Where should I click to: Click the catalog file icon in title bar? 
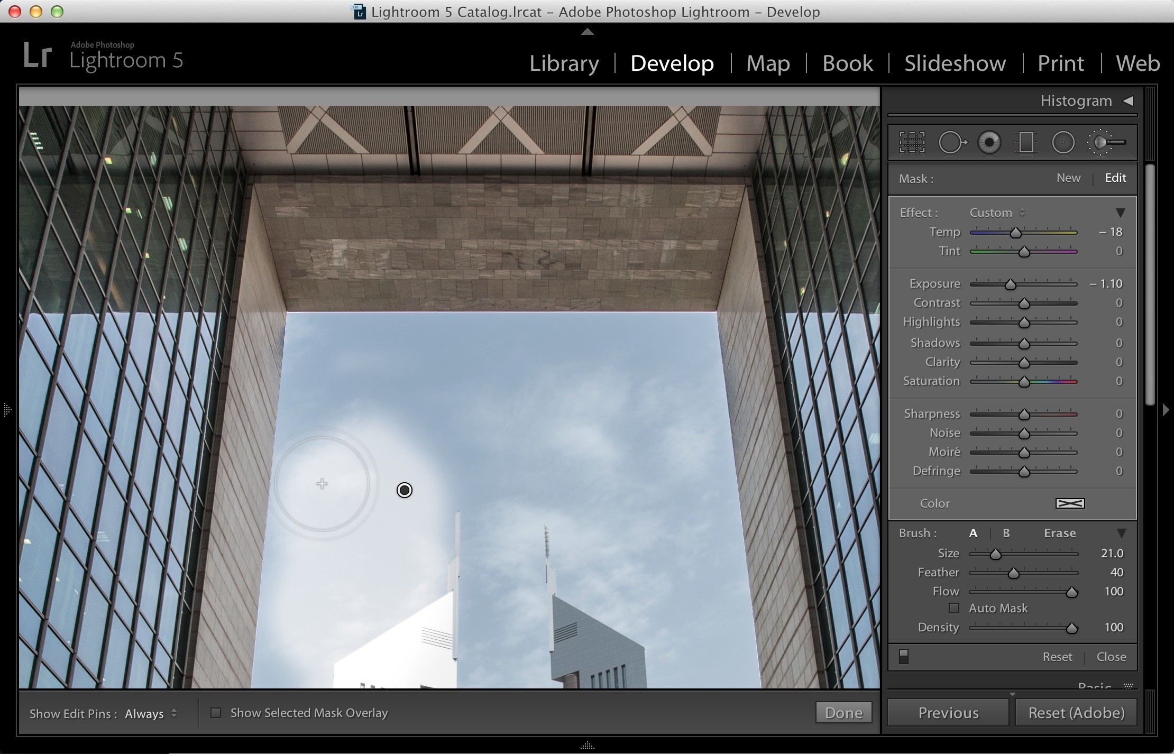coord(360,12)
